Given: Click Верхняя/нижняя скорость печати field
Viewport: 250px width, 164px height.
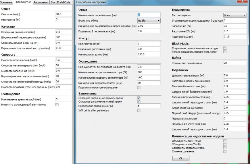Looking at the screenshot, I should (64, 76).
